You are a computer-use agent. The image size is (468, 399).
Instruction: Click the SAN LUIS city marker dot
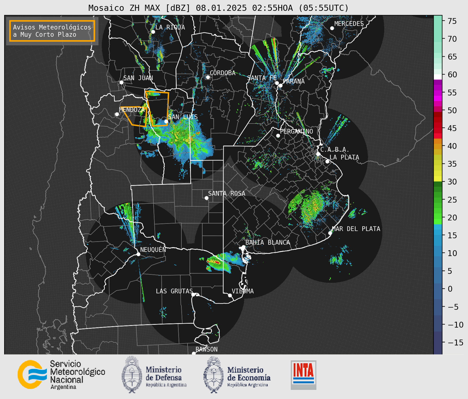pyautogui.click(x=166, y=121)
